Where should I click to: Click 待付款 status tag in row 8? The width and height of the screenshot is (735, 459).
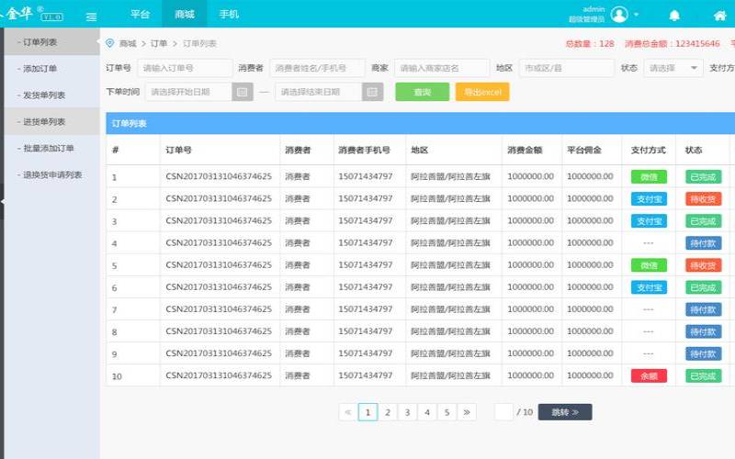pyautogui.click(x=703, y=331)
